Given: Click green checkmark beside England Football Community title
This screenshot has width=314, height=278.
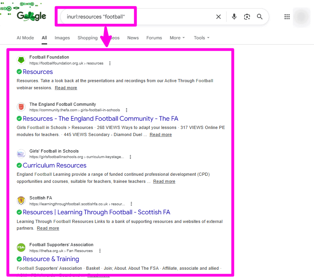Looking at the screenshot, I should [x=19, y=118].
